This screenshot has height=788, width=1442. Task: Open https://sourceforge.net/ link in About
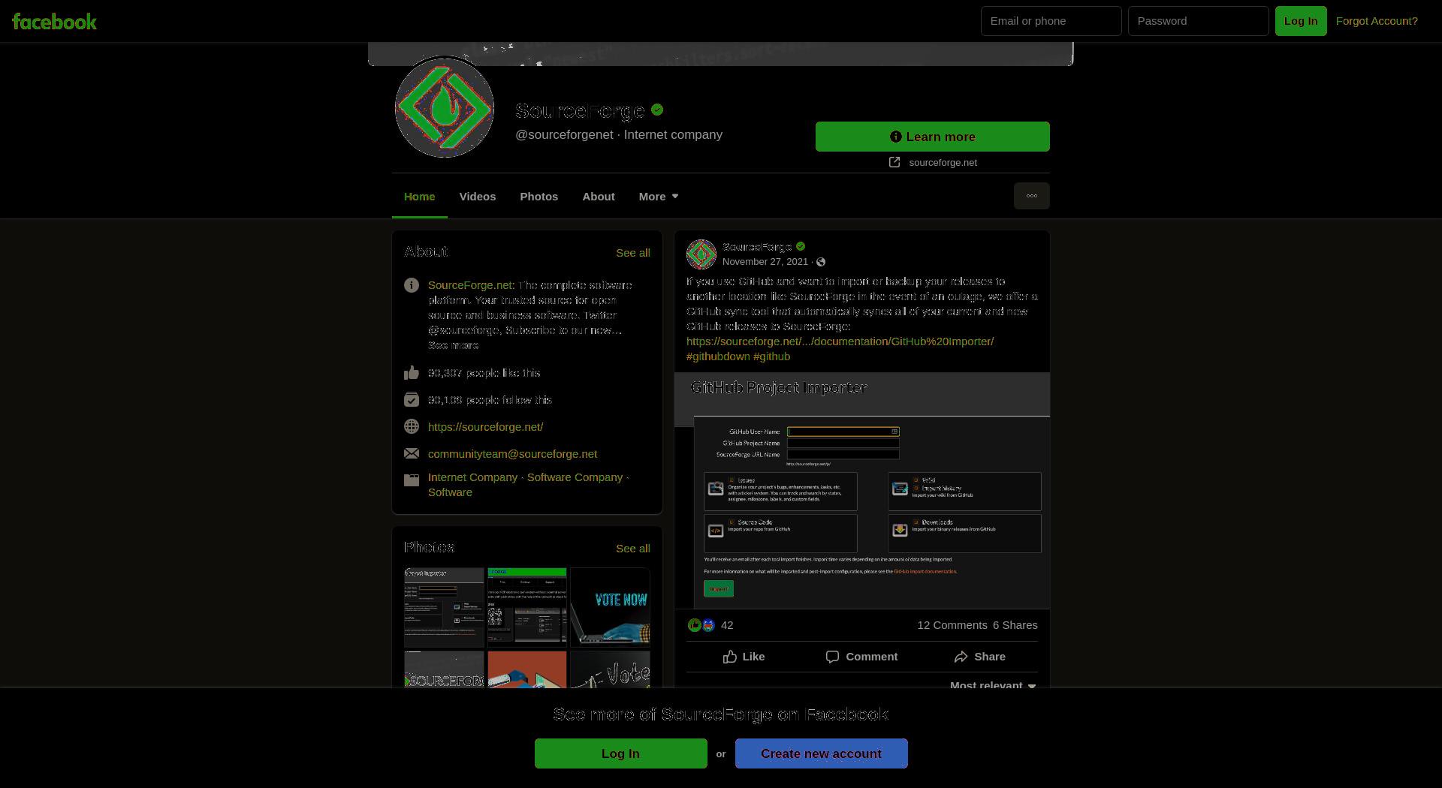(x=485, y=426)
